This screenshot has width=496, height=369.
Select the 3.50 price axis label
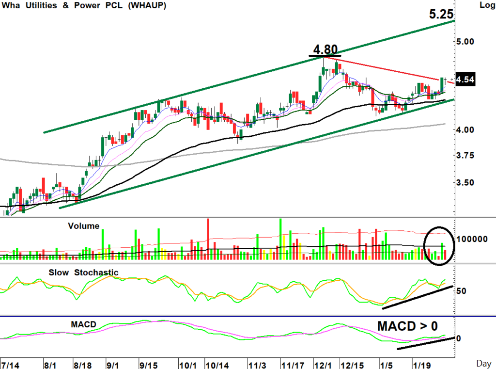click(466, 183)
